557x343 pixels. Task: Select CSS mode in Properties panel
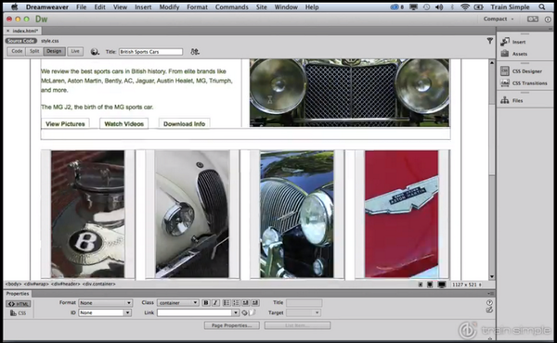tap(19, 313)
